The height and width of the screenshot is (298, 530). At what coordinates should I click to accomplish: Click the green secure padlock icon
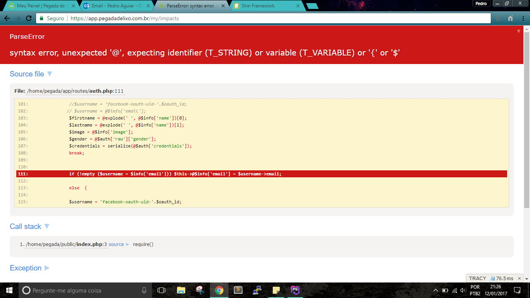coord(42,18)
